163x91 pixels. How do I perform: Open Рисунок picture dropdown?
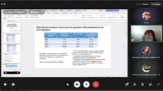90,16
